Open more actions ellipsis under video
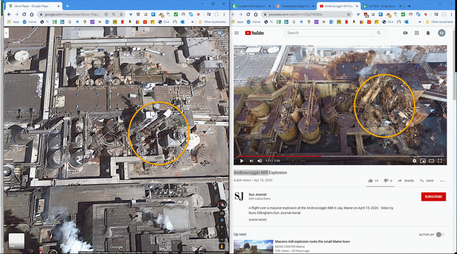The image size is (457, 254). pos(442,181)
